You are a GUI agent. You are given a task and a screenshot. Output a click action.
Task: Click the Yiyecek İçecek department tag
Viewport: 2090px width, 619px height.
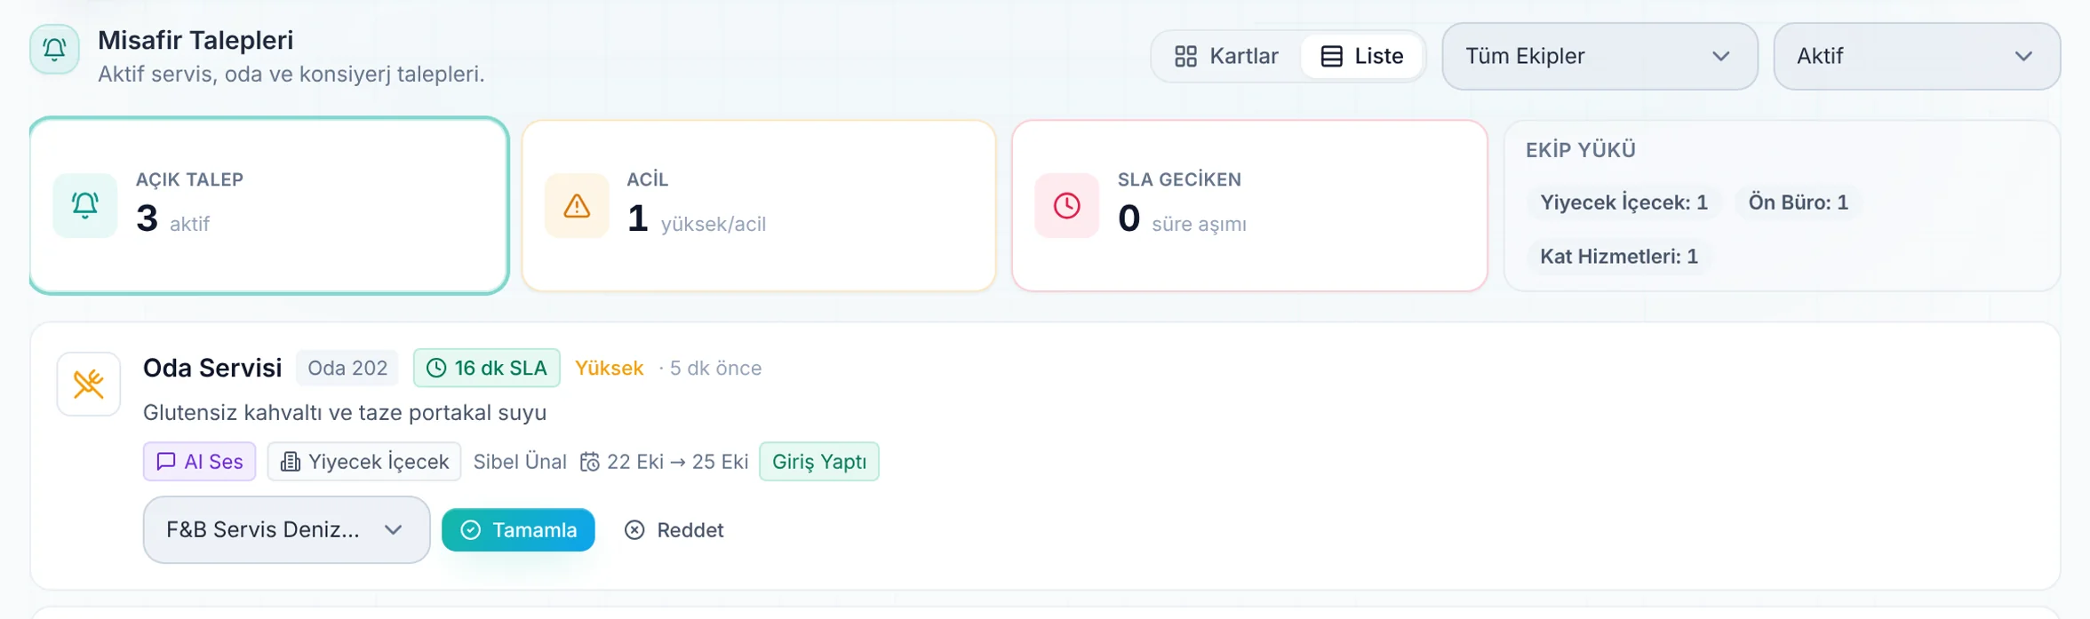click(x=364, y=462)
